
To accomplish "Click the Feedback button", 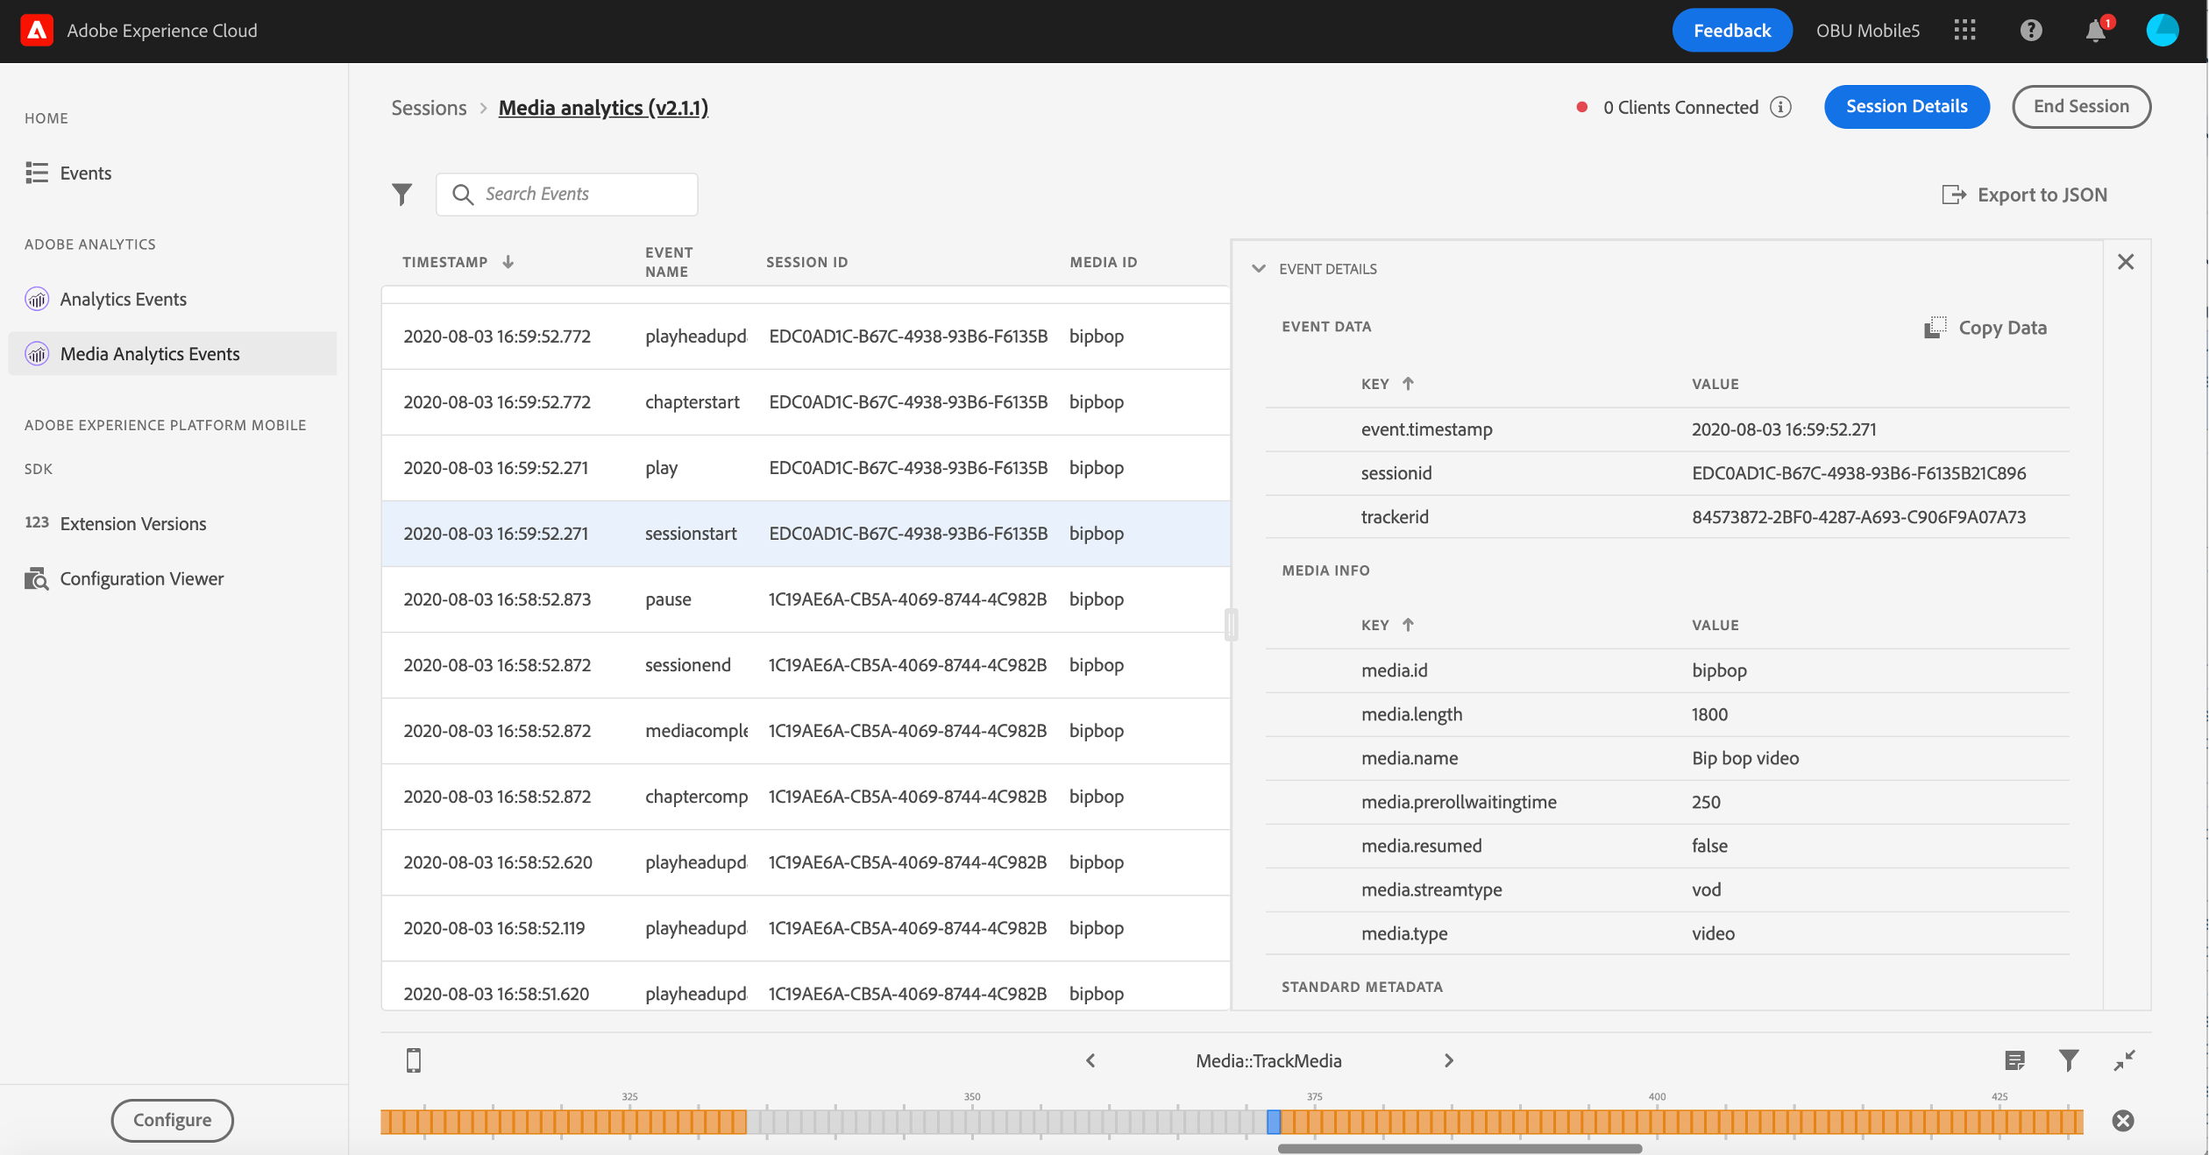I will [x=1731, y=31].
